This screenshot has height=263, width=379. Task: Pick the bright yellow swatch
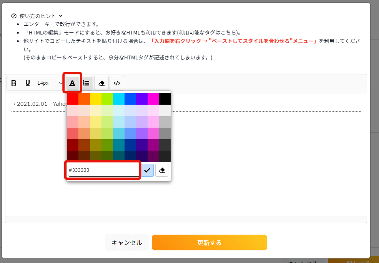96,99
